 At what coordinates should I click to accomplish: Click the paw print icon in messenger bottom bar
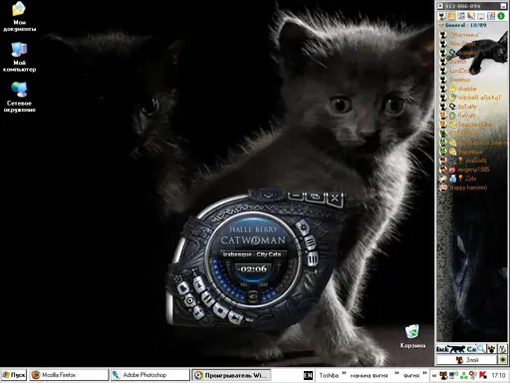(491, 349)
